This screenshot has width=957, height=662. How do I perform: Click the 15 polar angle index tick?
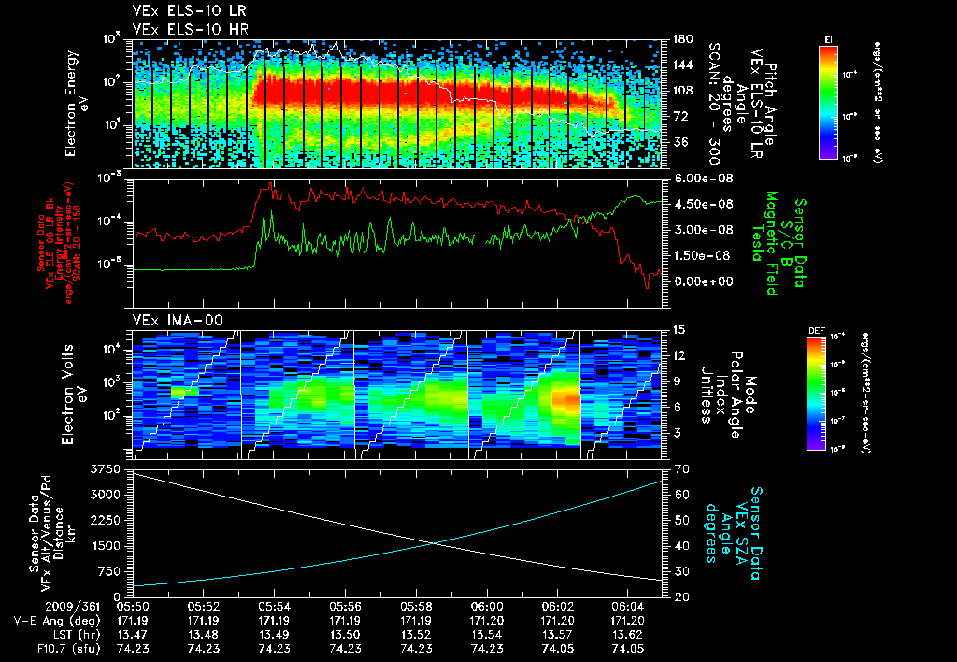coord(678,330)
